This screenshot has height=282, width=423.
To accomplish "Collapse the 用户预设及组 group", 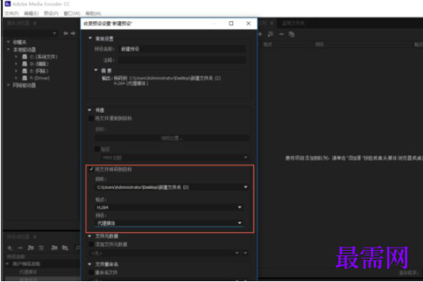I will tap(8, 264).
